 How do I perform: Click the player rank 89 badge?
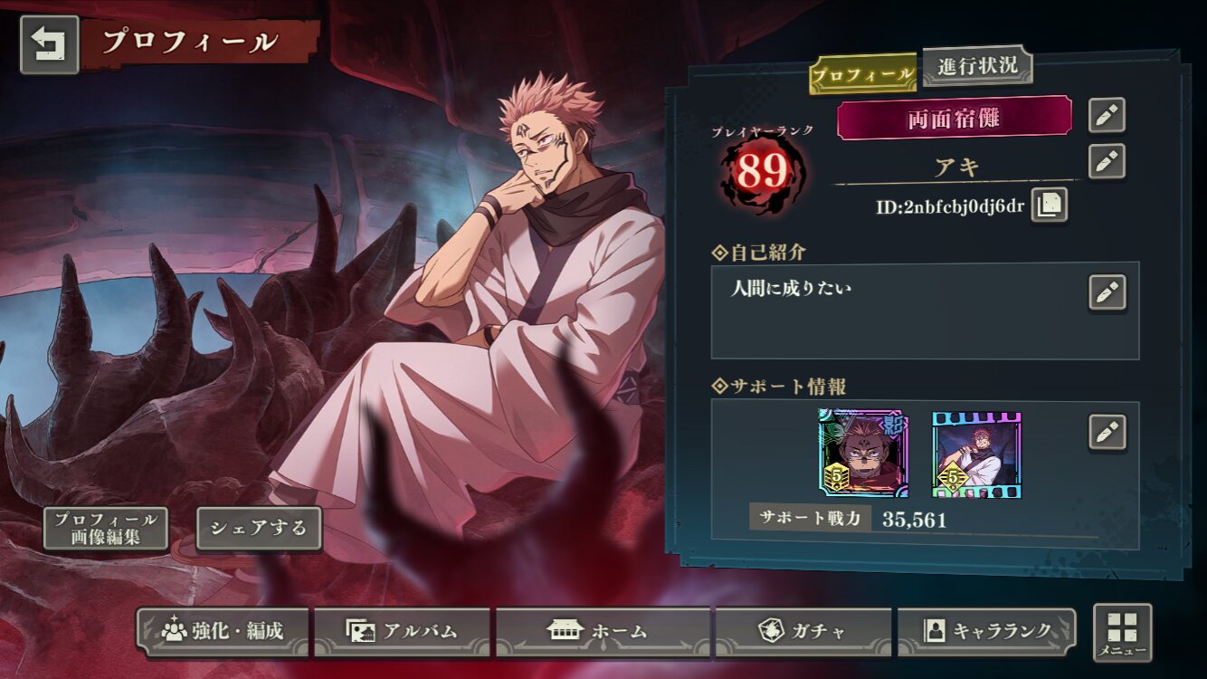(762, 172)
